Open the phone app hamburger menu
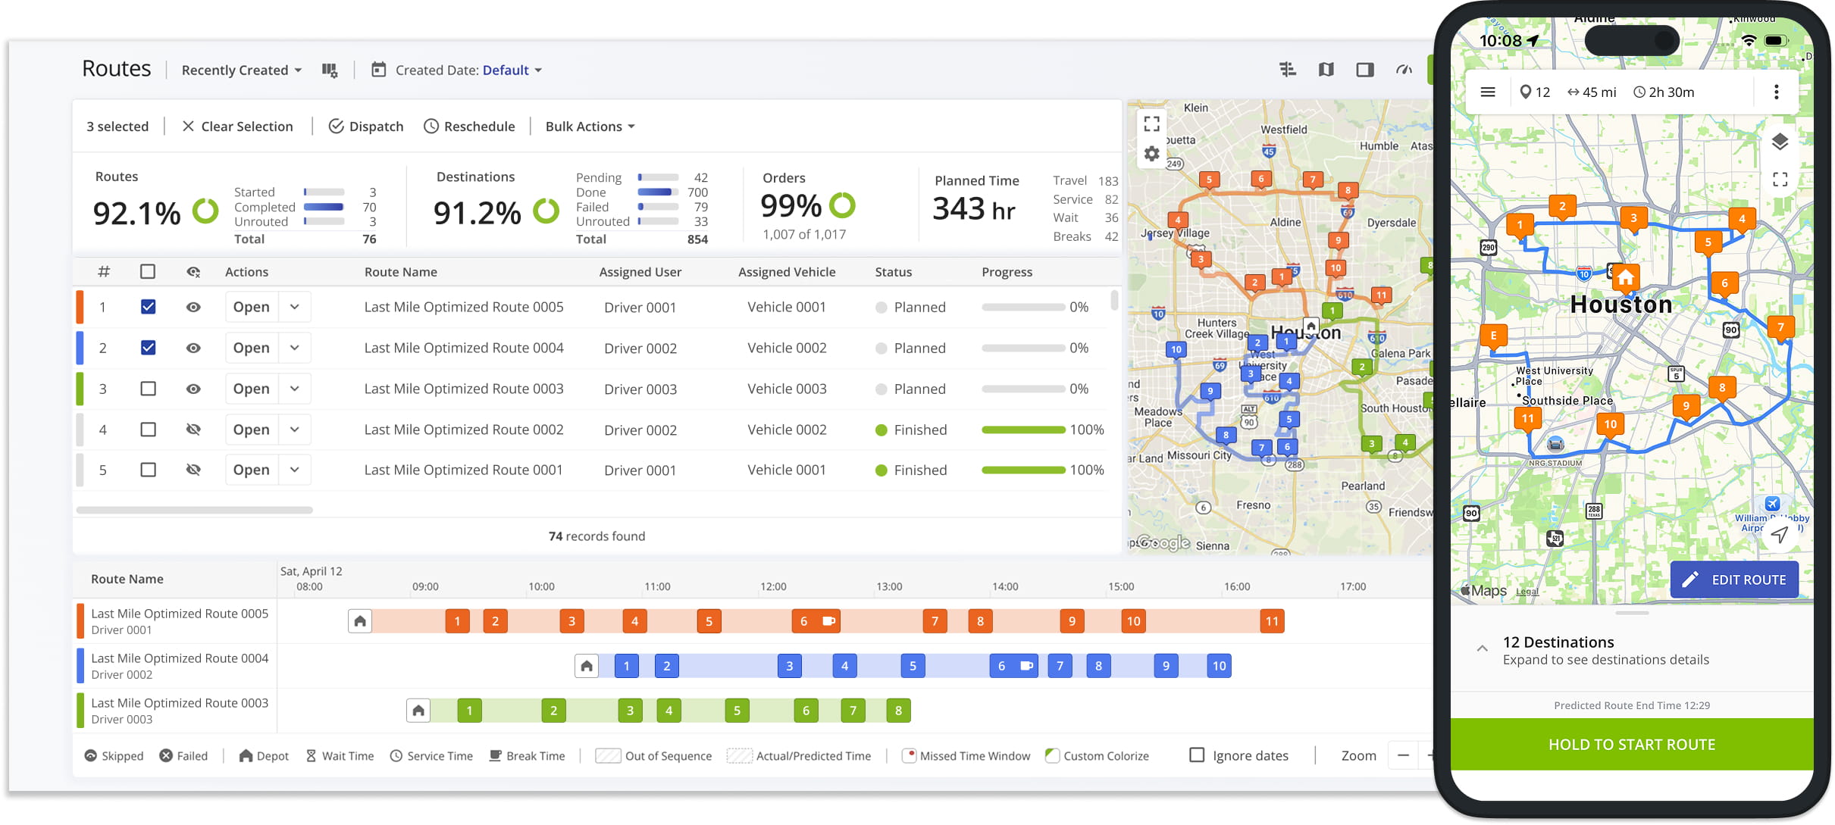The width and height of the screenshot is (1835, 825). click(x=1487, y=92)
